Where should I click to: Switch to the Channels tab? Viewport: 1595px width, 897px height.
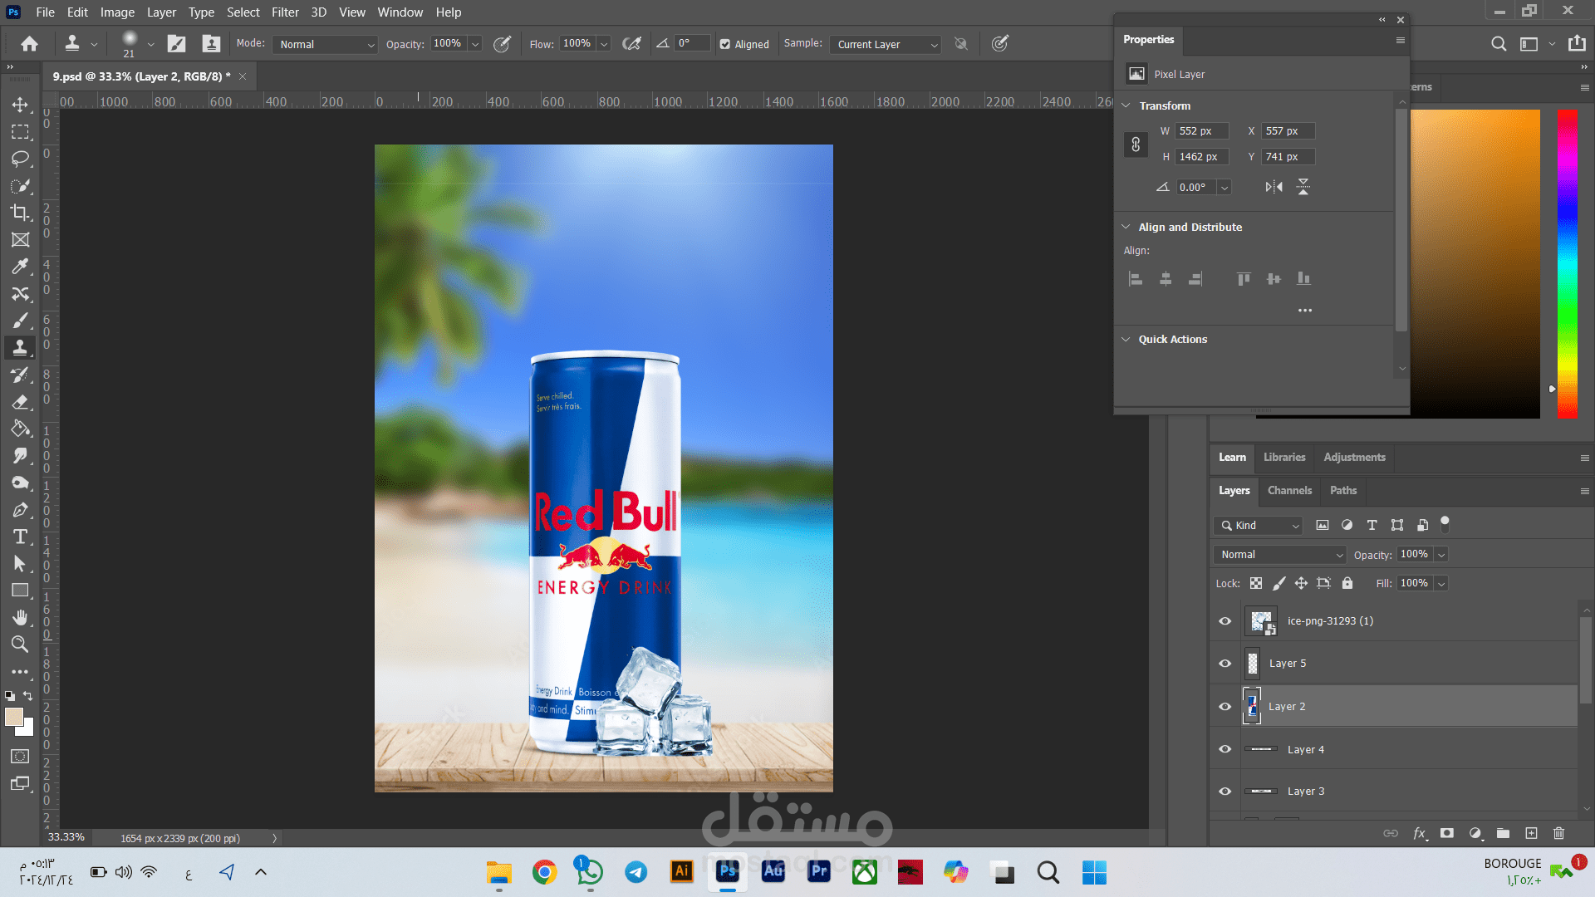(x=1289, y=491)
